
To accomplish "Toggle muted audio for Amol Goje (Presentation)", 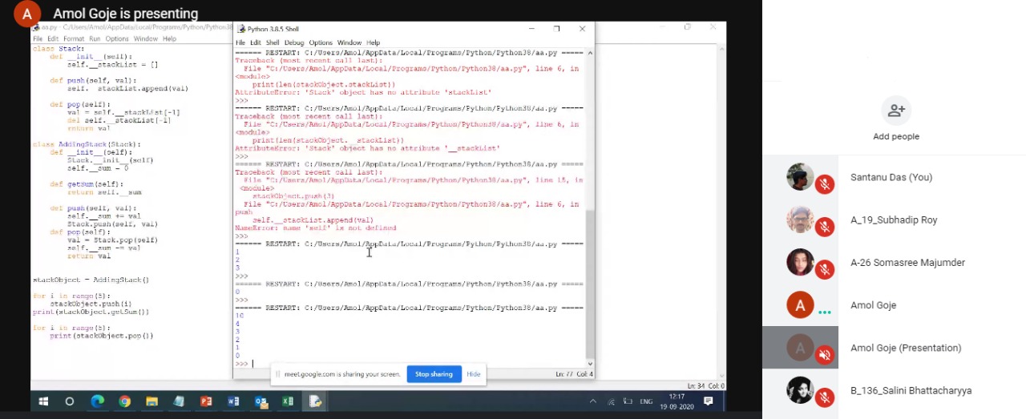I will click(824, 355).
